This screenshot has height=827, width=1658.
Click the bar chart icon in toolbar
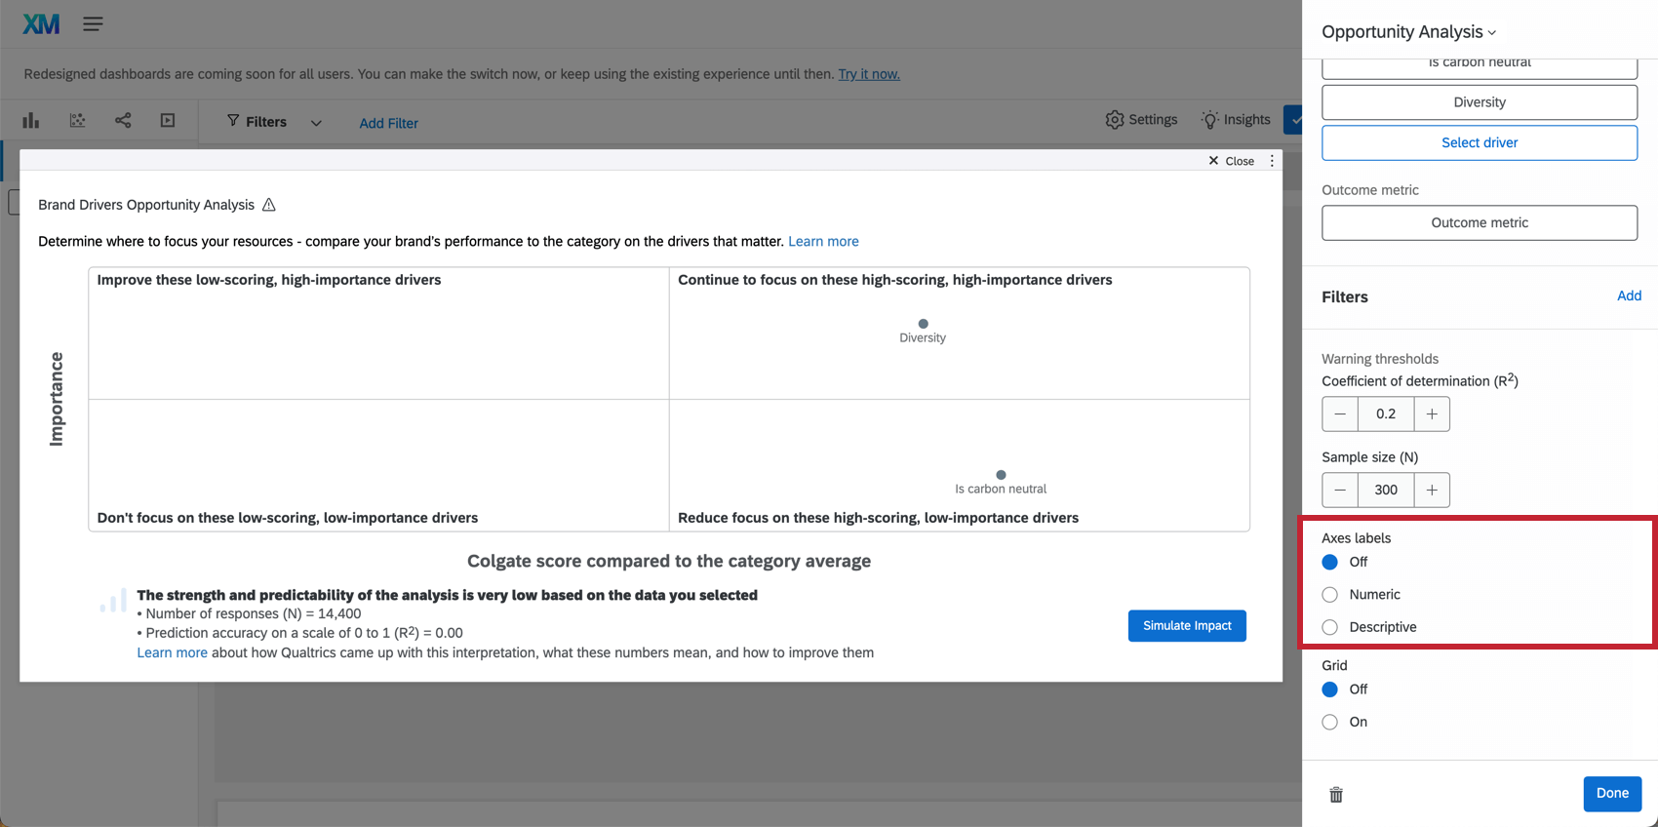pos(31,121)
